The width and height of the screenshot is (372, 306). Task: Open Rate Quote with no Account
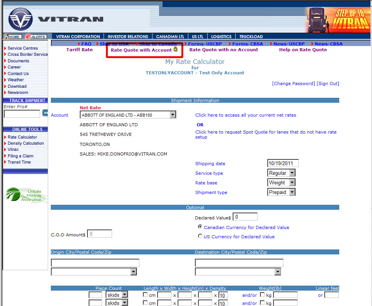coord(224,50)
